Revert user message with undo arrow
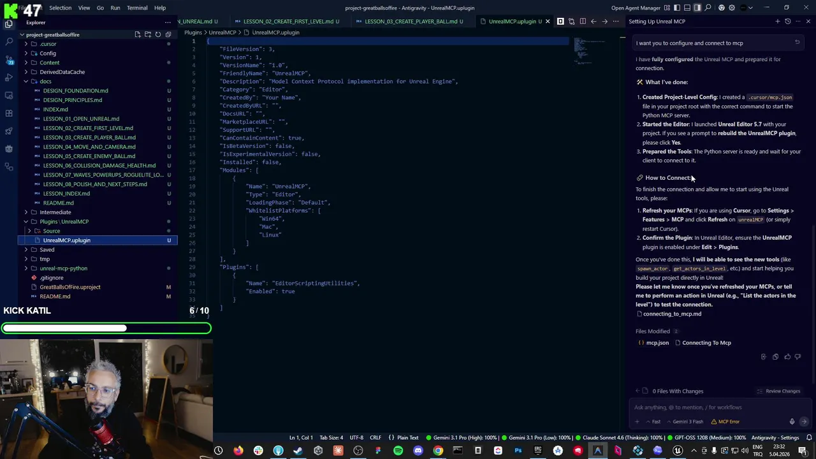816x459 pixels. pyautogui.click(x=797, y=43)
